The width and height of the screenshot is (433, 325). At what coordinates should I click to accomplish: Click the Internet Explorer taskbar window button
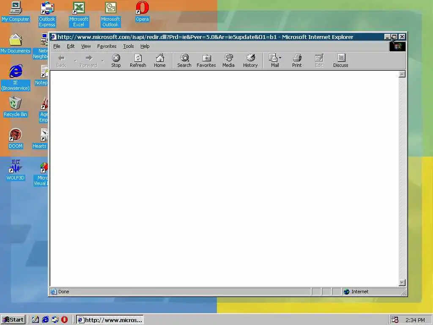click(110, 320)
